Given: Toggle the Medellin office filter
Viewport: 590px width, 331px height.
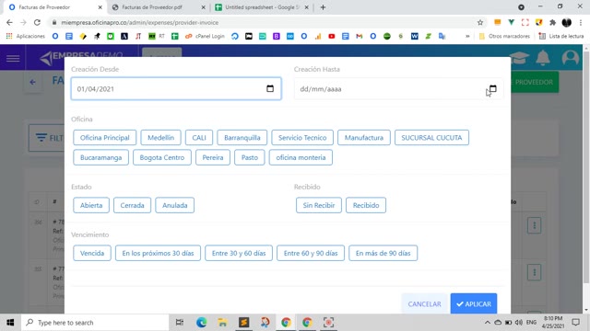Looking at the screenshot, I should (160, 137).
